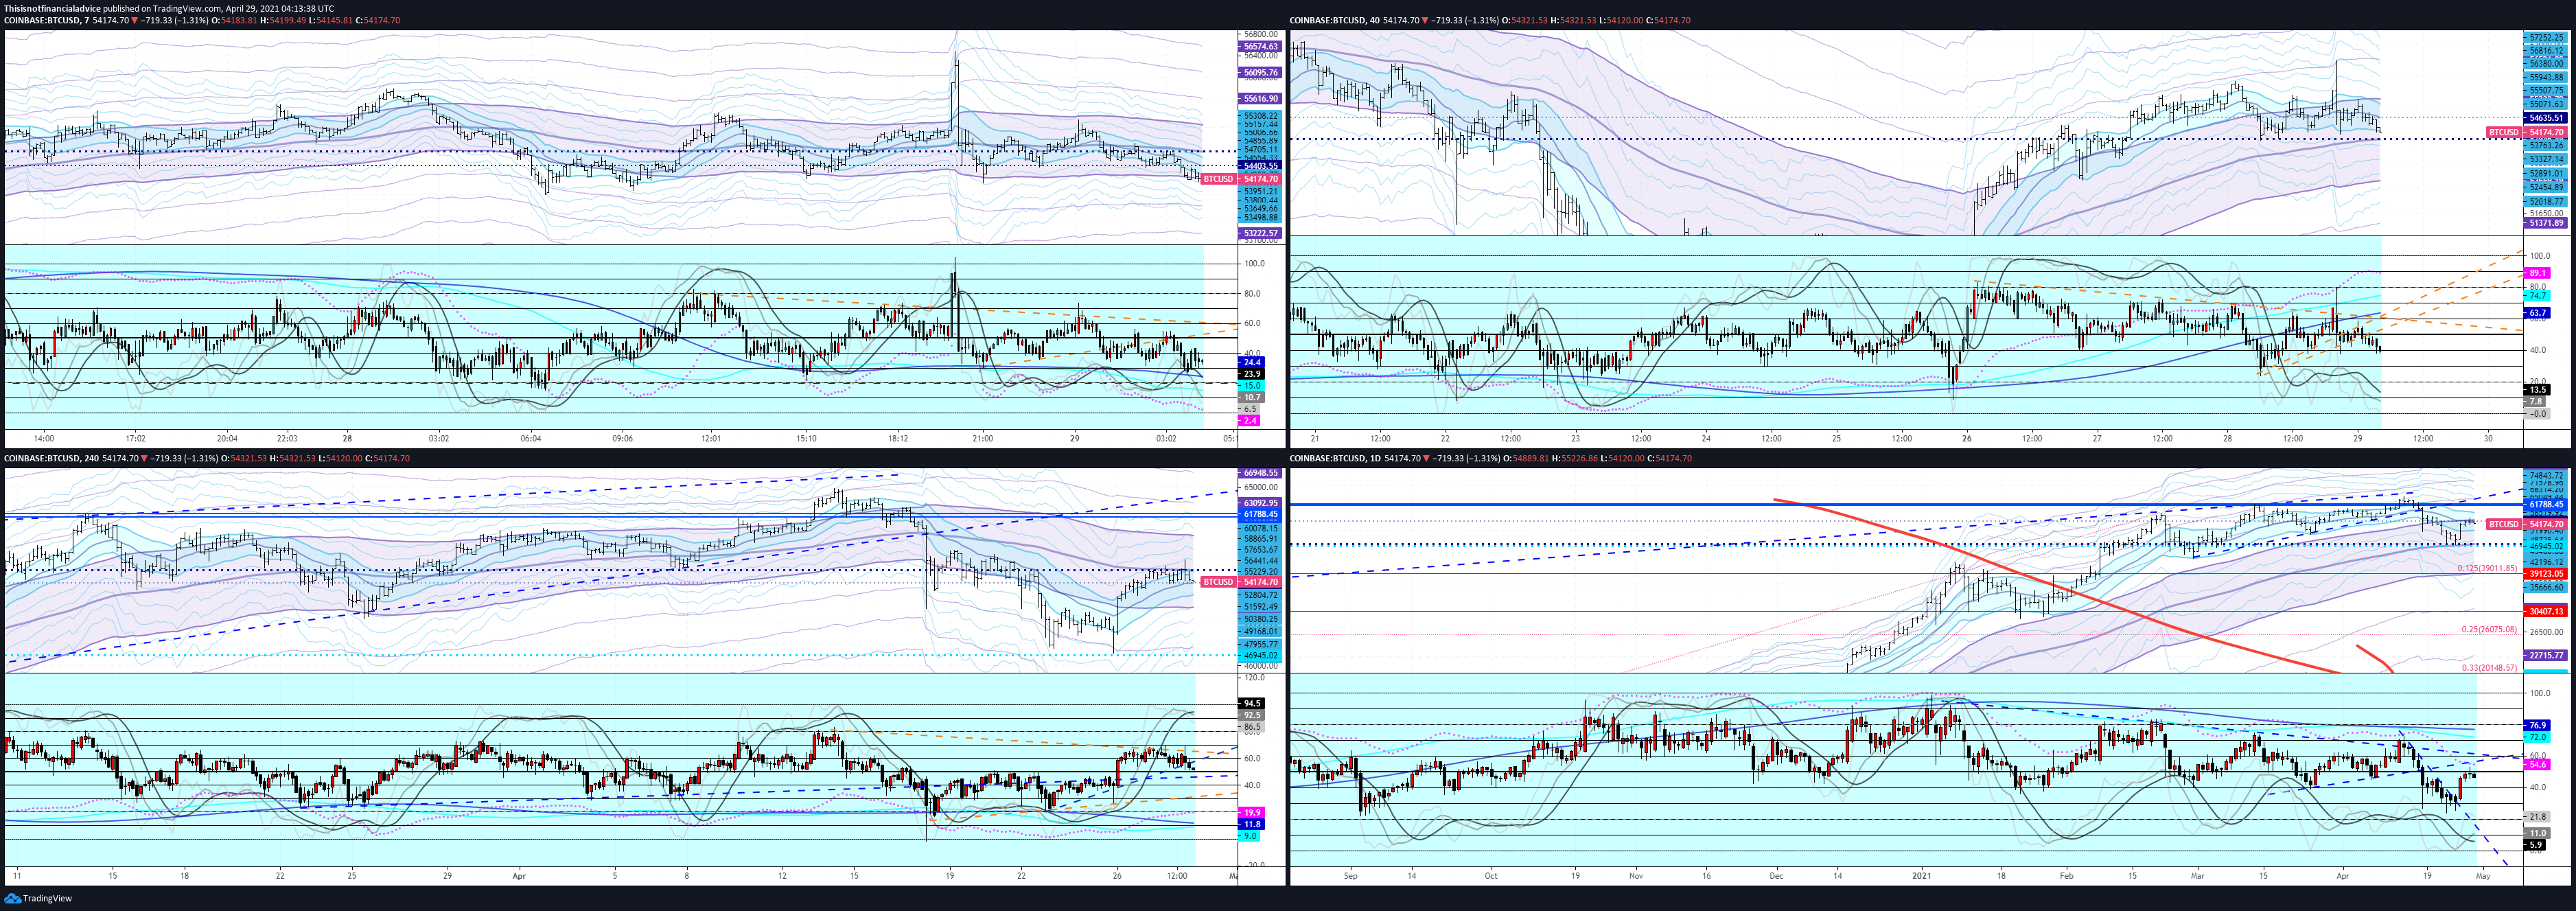Select the COINBASE:BTCUSD, 7 chart title
The height and width of the screenshot is (911, 2576).
tap(46, 20)
